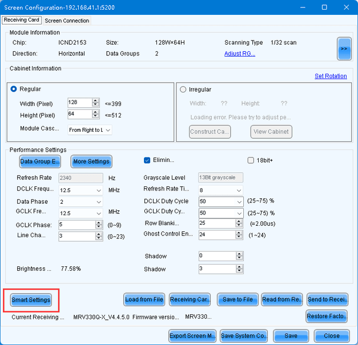Open the Refresh Rate Times dropdown
This screenshot has height=345, width=358.
pos(220,190)
